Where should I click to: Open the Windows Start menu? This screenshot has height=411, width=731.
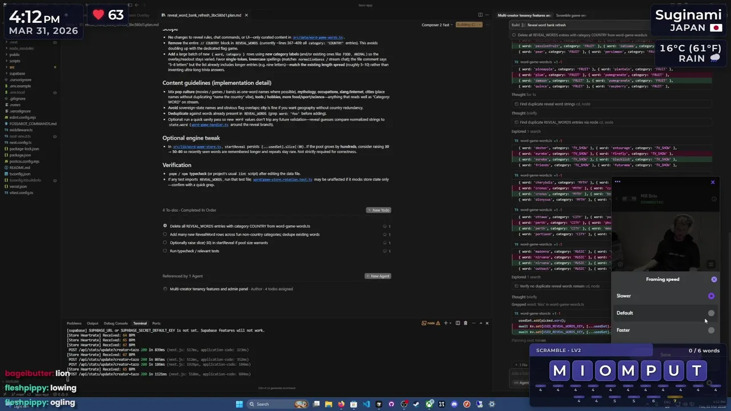pos(239,404)
